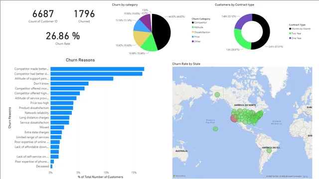319x179 pixels.
Task: Click the green bubble in South America
Action: coord(269,151)
